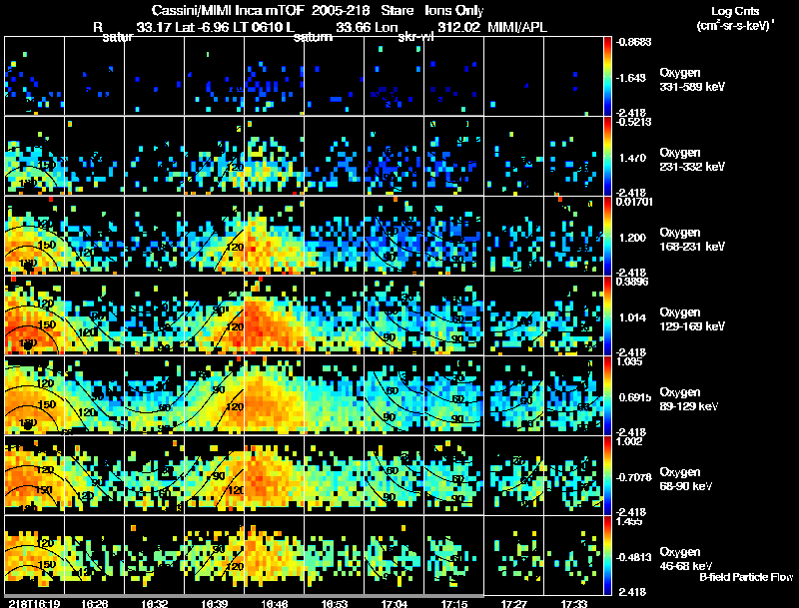Click the color bar for the 46-68 keV row

607,555
